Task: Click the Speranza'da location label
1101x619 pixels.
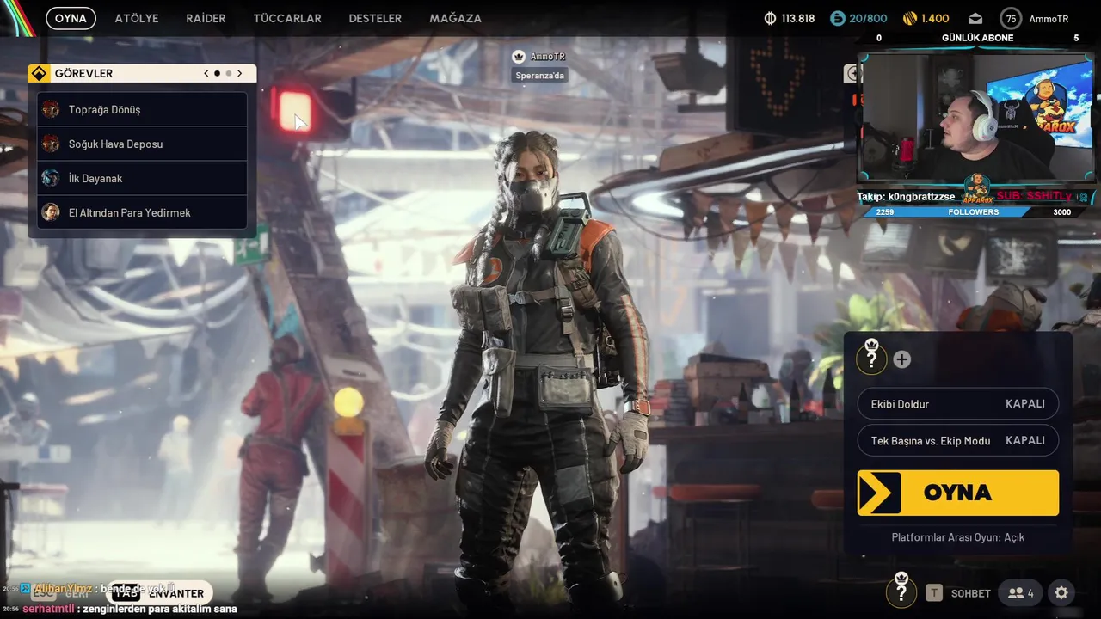Action: [540, 76]
